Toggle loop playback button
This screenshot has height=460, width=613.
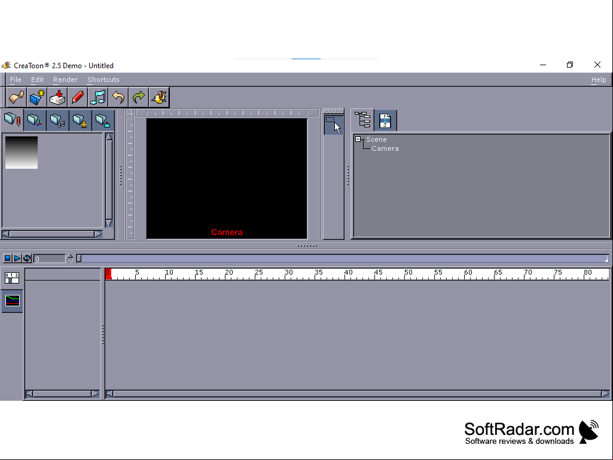(x=27, y=258)
